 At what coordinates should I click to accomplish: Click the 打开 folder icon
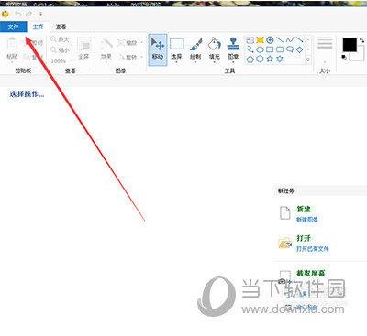pos(285,243)
